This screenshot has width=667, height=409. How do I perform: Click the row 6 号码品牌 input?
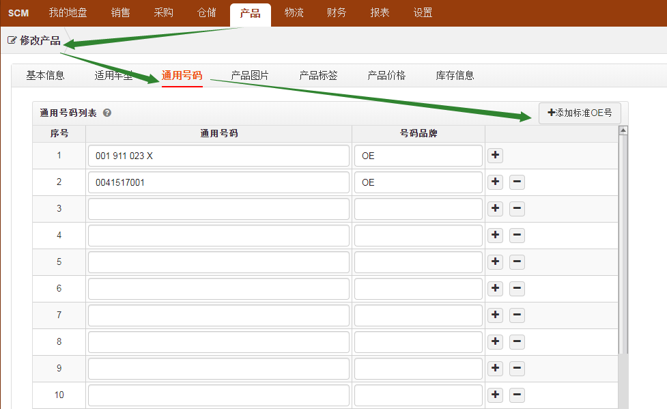pos(418,289)
